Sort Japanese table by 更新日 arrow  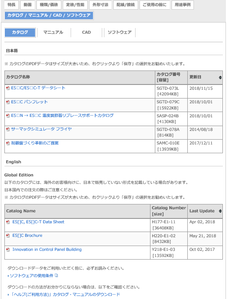pyautogui.click(x=220, y=77)
